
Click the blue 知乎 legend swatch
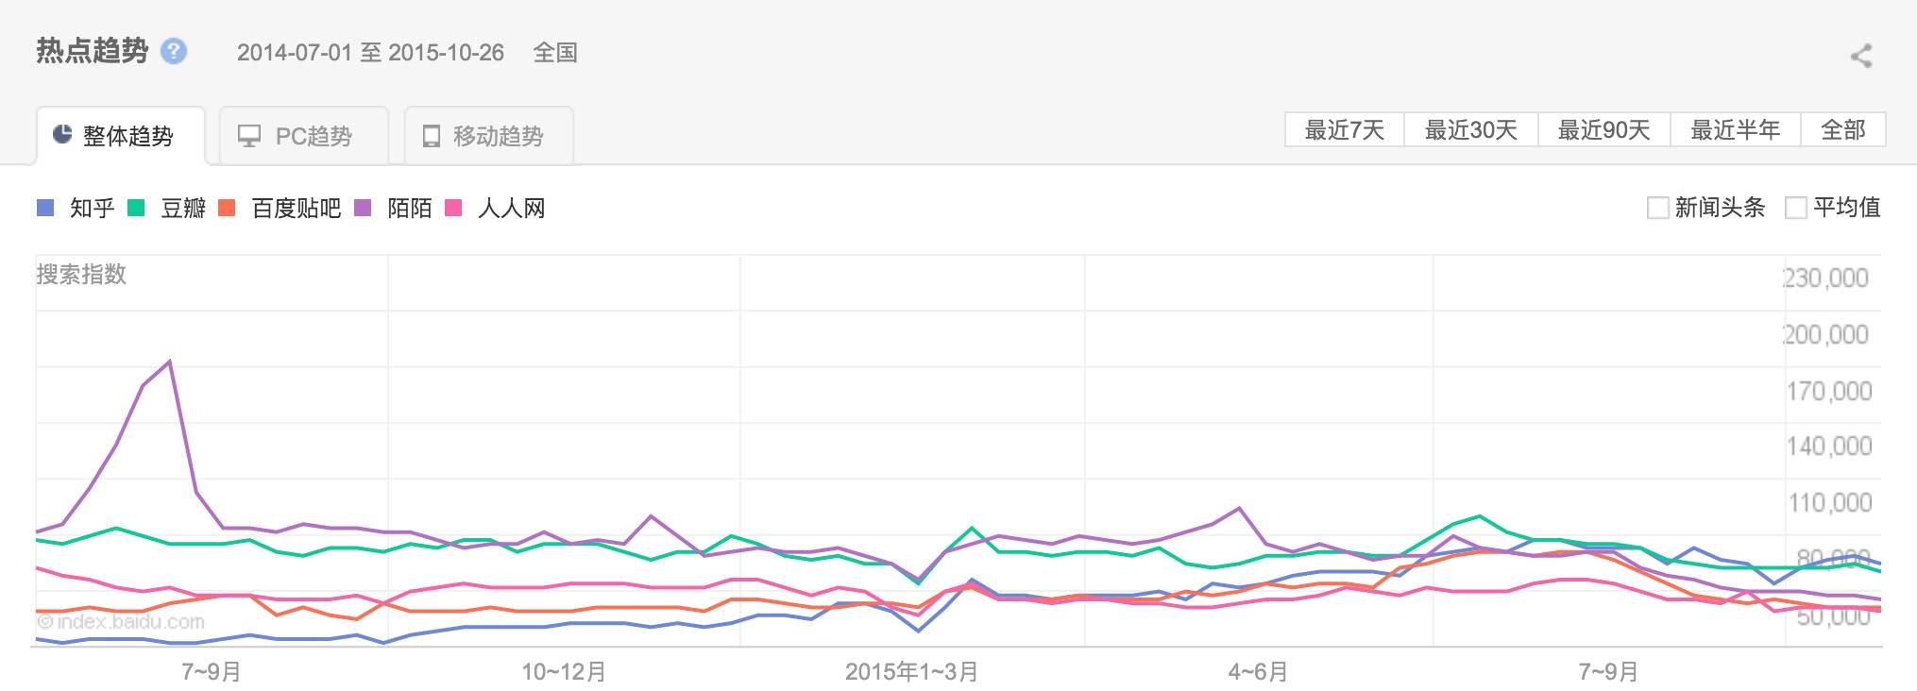pyautogui.click(x=45, y=208)
